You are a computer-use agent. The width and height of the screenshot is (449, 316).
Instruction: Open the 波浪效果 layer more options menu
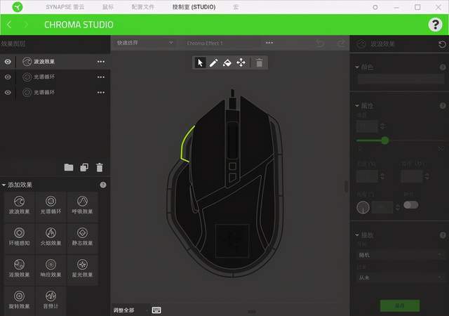101,62
